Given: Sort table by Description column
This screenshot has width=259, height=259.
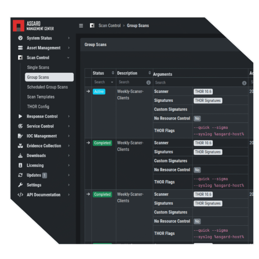Looking at the screenshot, I should point(150,73).
